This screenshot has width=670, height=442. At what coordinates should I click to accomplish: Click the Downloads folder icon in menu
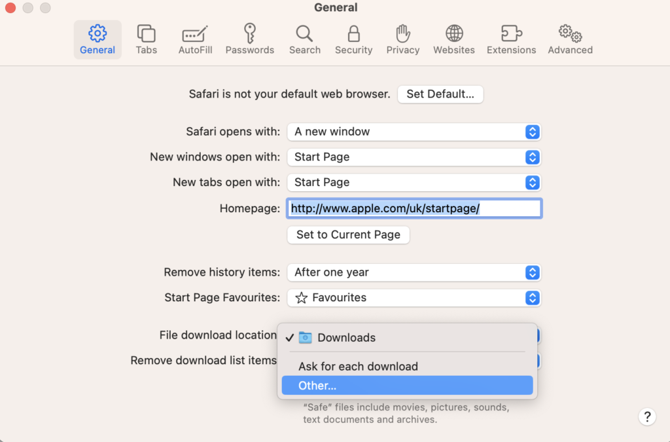click(x=305, y=337)
